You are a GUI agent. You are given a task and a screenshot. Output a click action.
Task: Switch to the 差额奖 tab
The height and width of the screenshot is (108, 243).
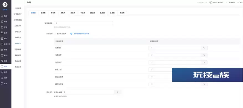pyautogui.click(x=43, y=13)
